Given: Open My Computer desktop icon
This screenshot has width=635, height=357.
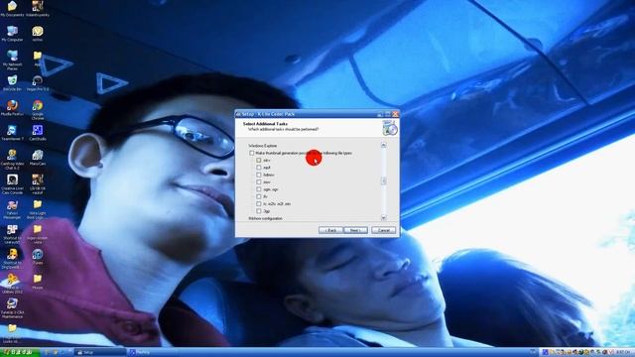Looking at the screenshot, I should coord(12,34).
